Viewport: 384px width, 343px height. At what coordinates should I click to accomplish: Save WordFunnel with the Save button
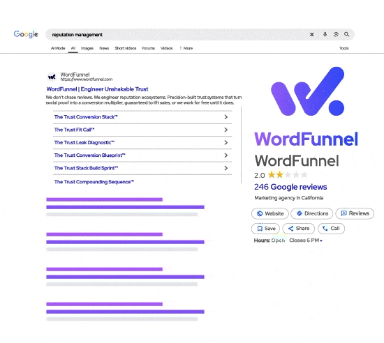(265, 229)
